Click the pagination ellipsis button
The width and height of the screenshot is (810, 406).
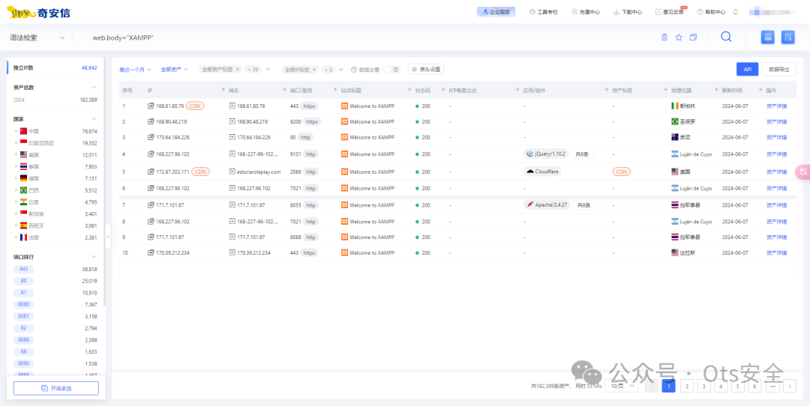click(x=772, y=386)
